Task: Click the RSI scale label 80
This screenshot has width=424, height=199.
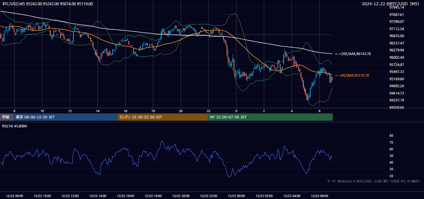Action: pos(391,136)
